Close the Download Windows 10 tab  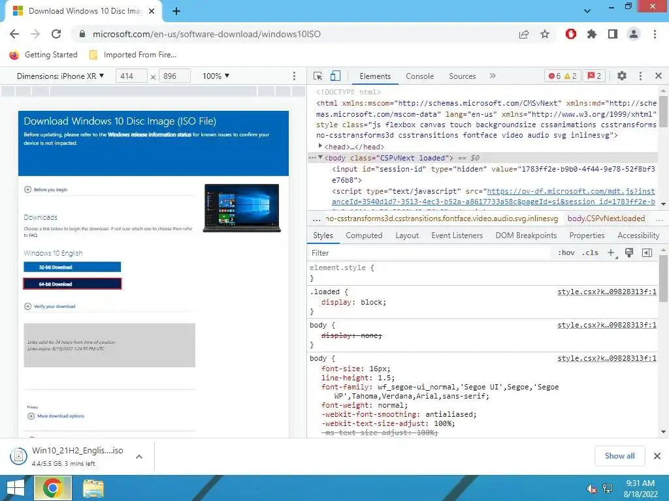tap(152, 11)
